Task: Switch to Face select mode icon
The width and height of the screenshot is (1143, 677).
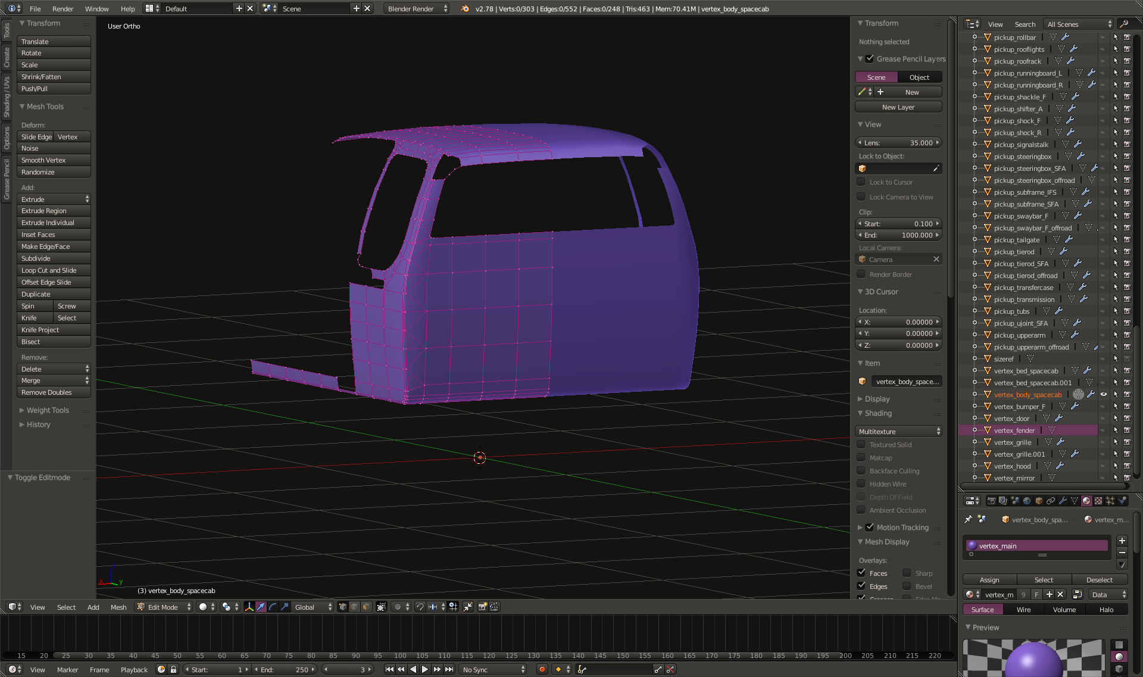Action: 366,607
